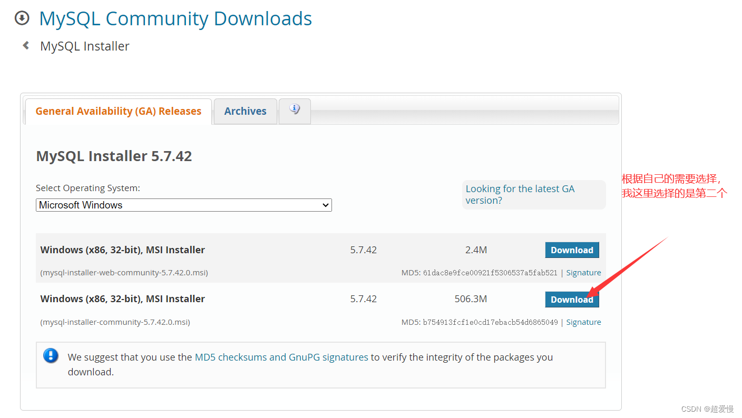
Task: Follow the MD5 checksums and GnuPG signatures link
Action: coord(281,357)
